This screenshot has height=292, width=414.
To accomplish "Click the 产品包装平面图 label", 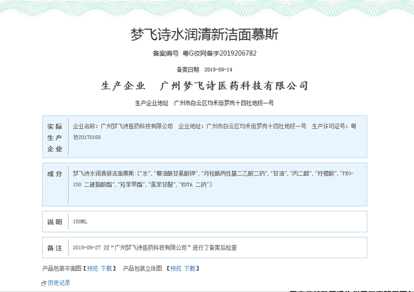I will click(x=62, y=269).
